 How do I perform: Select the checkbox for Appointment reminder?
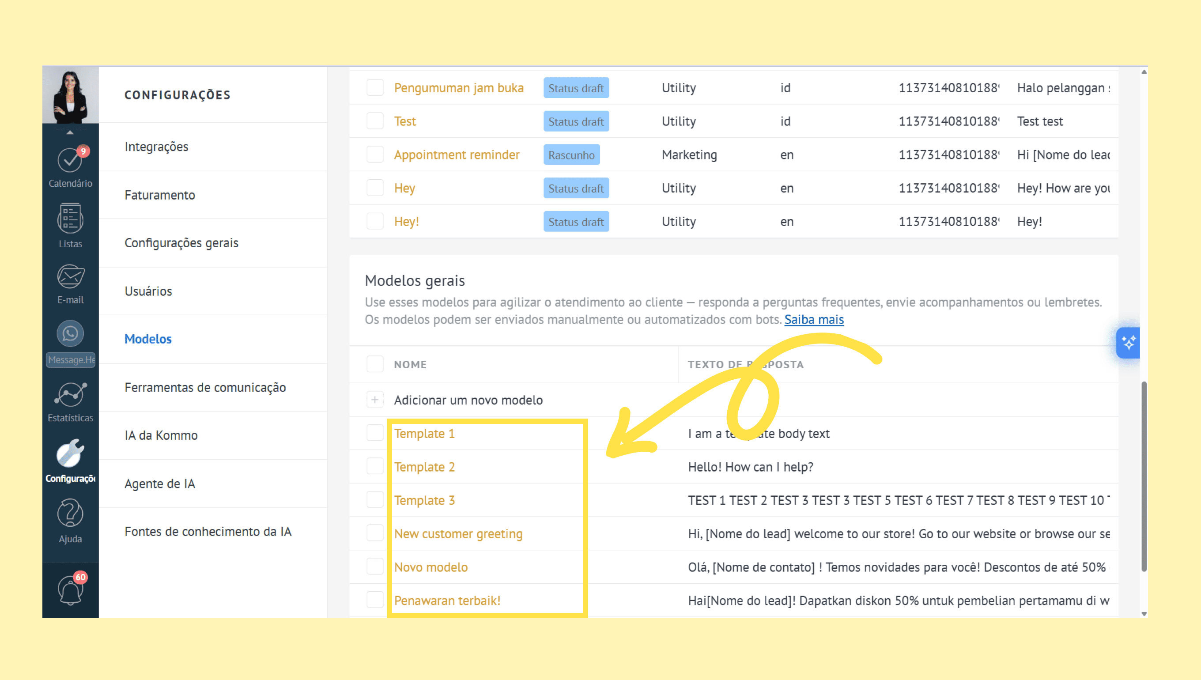tap(374, 155)
